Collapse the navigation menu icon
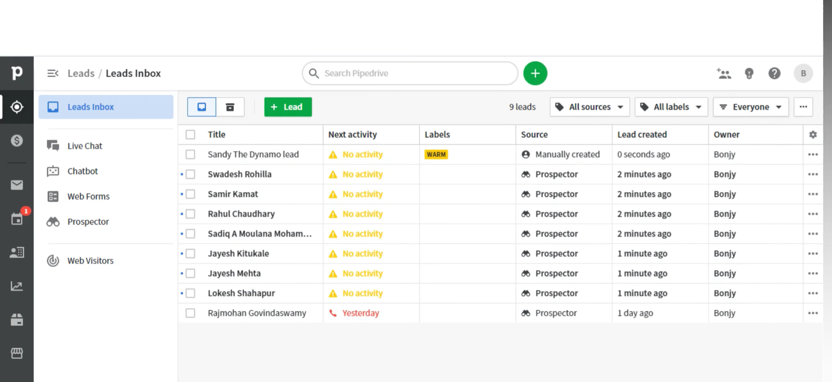 pyautogui.click(x=53, y=73)
